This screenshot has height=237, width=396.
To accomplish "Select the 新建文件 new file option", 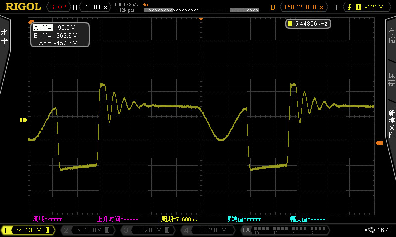I will tap(391, 123).
